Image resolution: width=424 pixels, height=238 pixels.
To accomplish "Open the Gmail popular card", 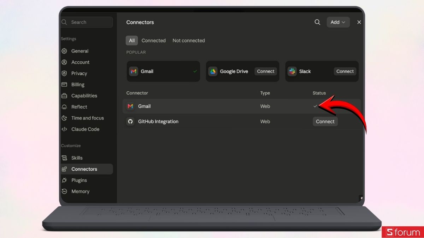I will [x=163, y=71].
